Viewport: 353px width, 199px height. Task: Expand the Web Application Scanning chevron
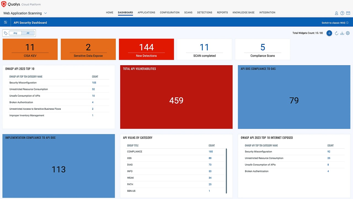point(46,13)
